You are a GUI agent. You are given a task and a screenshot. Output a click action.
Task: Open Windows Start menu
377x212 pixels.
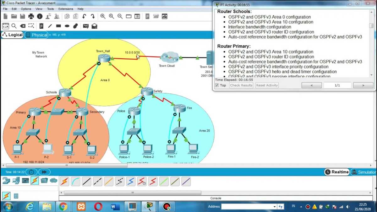[x=8, y=207]
